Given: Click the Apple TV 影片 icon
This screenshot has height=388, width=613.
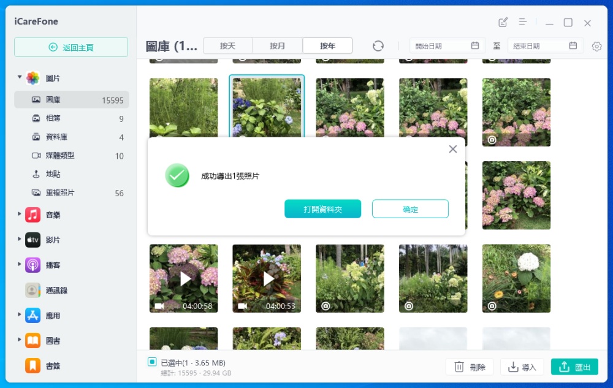Looking at the screenshot, I should pyautogui.click(x=33, y=240).
